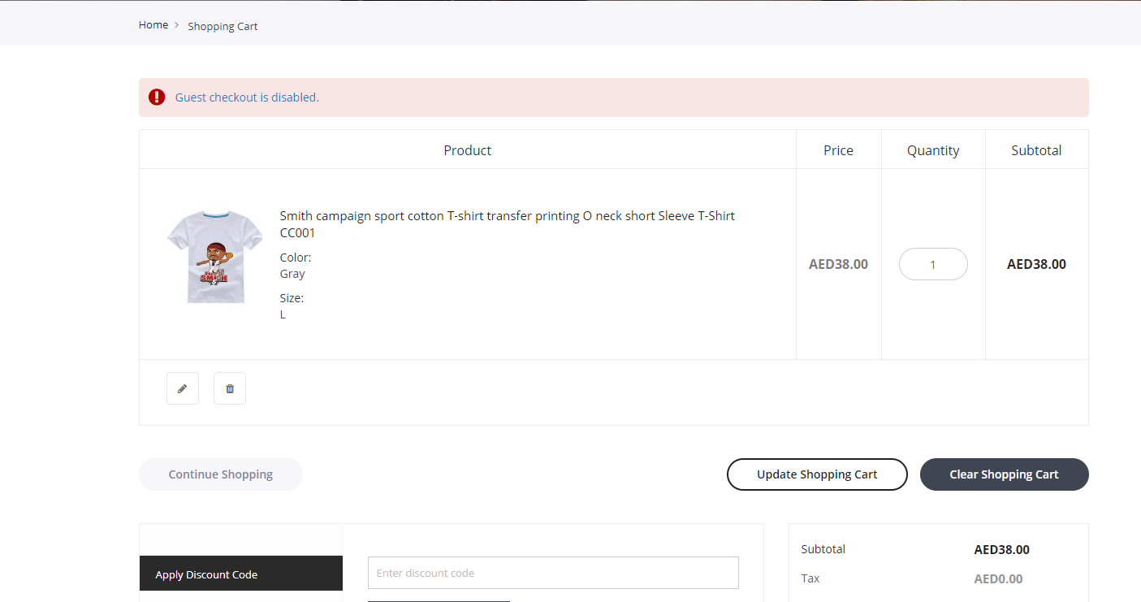Click the Price column header

tap(838, 150)
